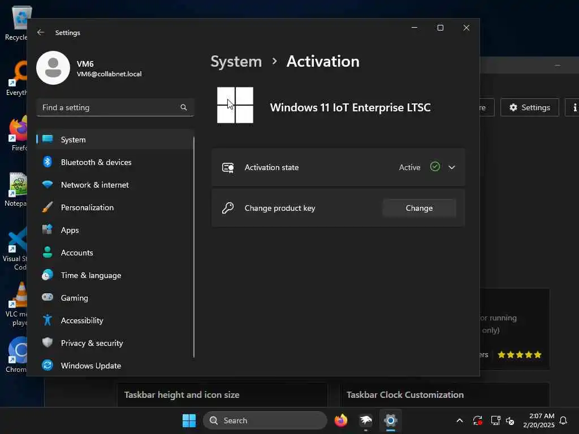Viewport: 579px width, 434px height.
Task: Click the System breadcrumb link
Action: (x=236, y=61)
